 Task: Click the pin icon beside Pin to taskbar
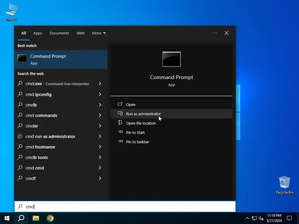pos(120,141)
